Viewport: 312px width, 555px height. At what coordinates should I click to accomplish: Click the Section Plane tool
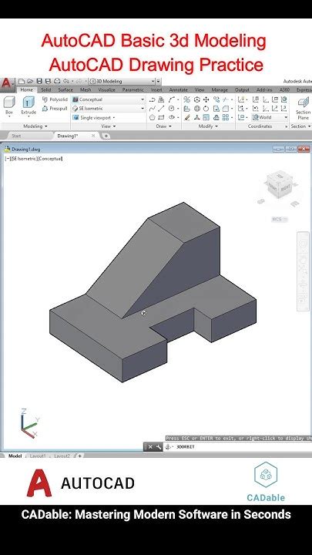(304, 108)
